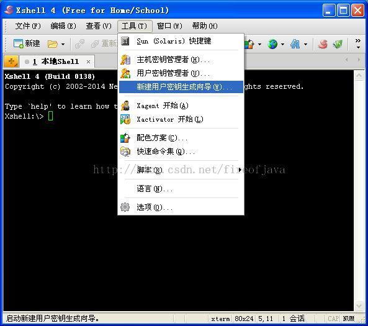Click the terminal scrollbar down arrow
Viewport: 368px width, 326px height.
pos(359,306)
